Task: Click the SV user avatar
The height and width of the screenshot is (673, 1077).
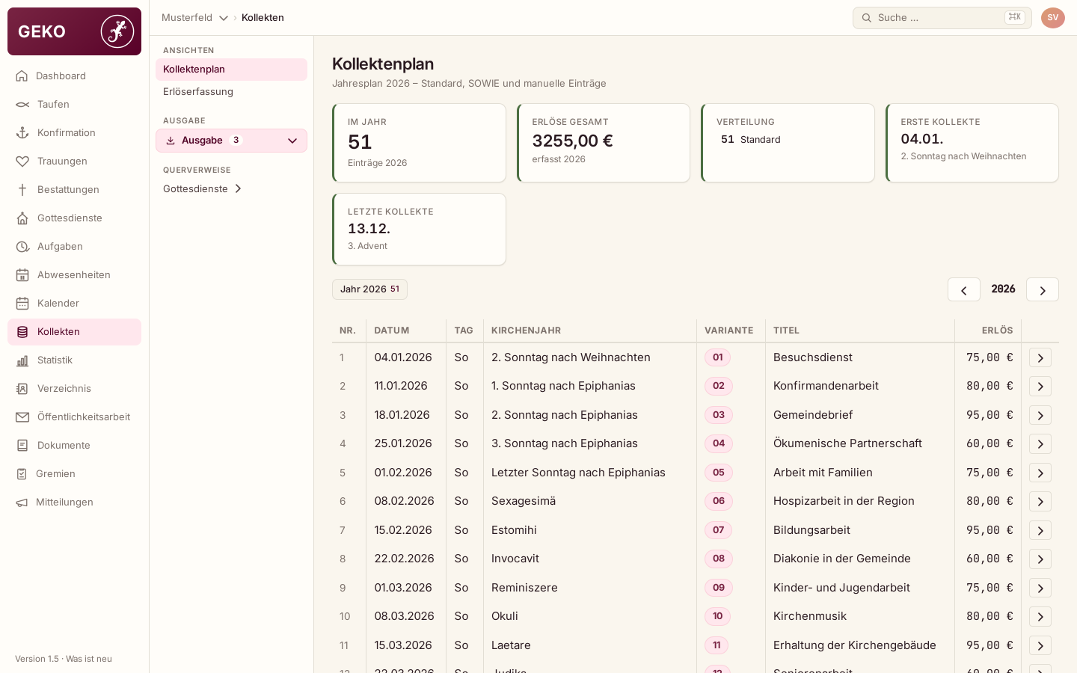Action: pos(1053,18)
